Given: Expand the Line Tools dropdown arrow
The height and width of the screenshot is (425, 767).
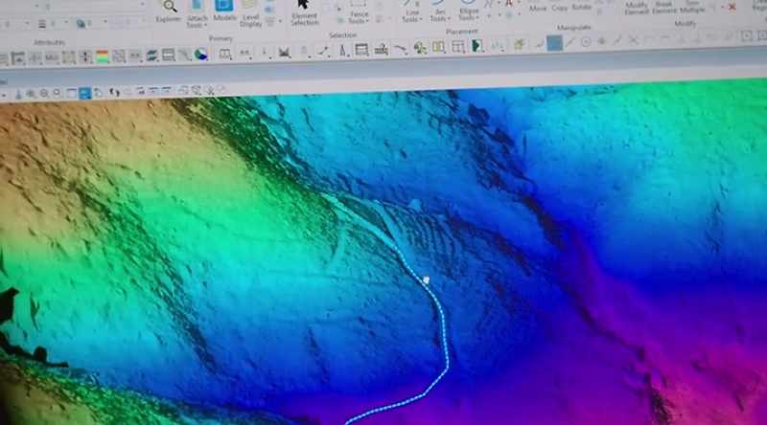Looking at the screenshot, I should pos(420,19).
